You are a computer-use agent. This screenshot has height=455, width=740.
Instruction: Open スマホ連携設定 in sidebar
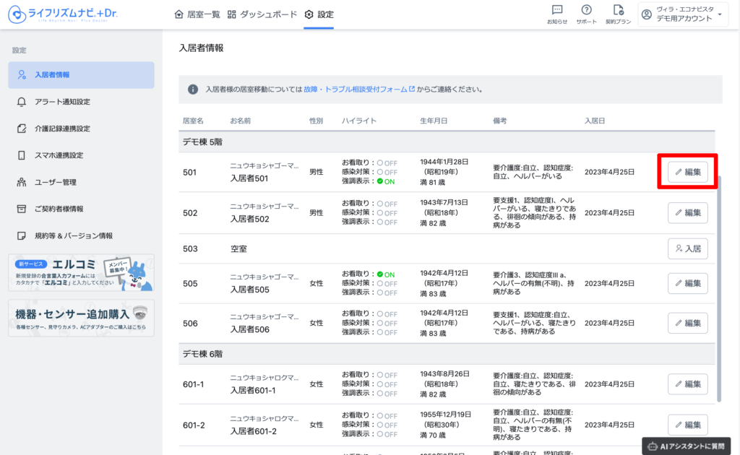pos(59,155)
